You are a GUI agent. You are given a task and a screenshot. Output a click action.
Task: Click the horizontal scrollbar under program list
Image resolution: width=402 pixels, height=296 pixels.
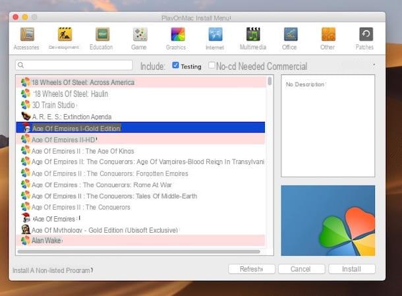click(139, 252)
